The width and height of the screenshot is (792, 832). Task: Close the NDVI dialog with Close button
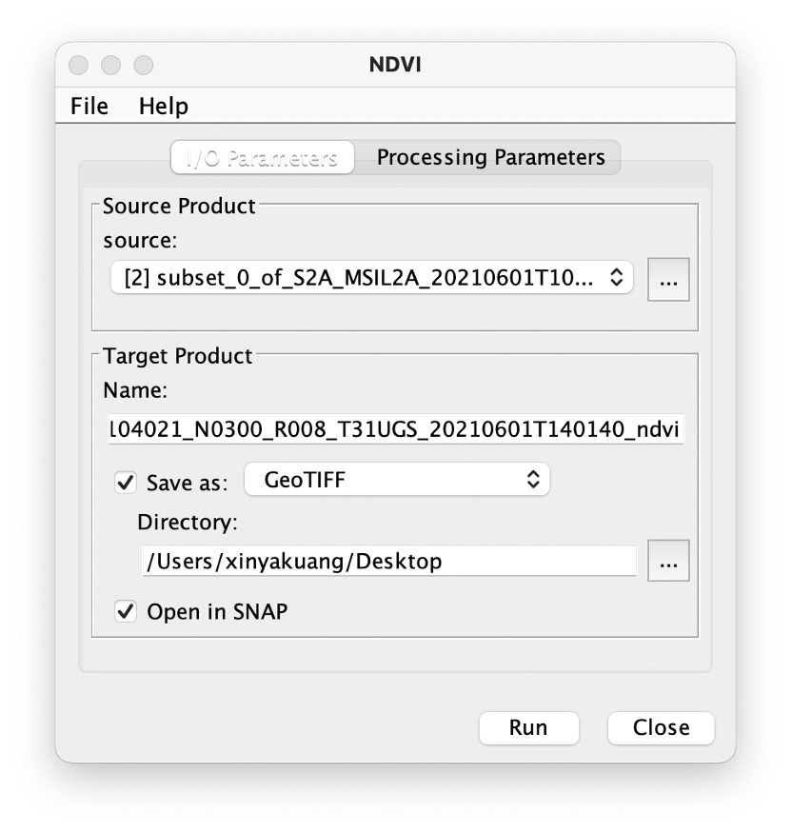pyautogui.click(x=661, y=727)
